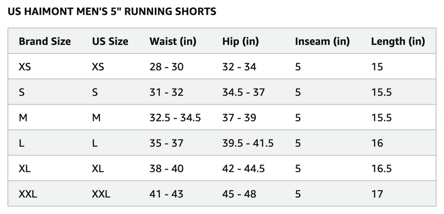444x214 pixels.
Task: Click the table title US HAIMONT MEN'S 5" RUNNING SHORTS
Action: pos(112,12)
